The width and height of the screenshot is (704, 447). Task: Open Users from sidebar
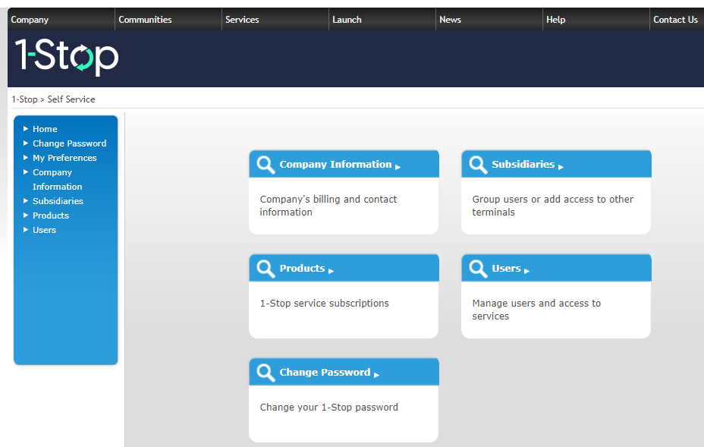(45, 229)
